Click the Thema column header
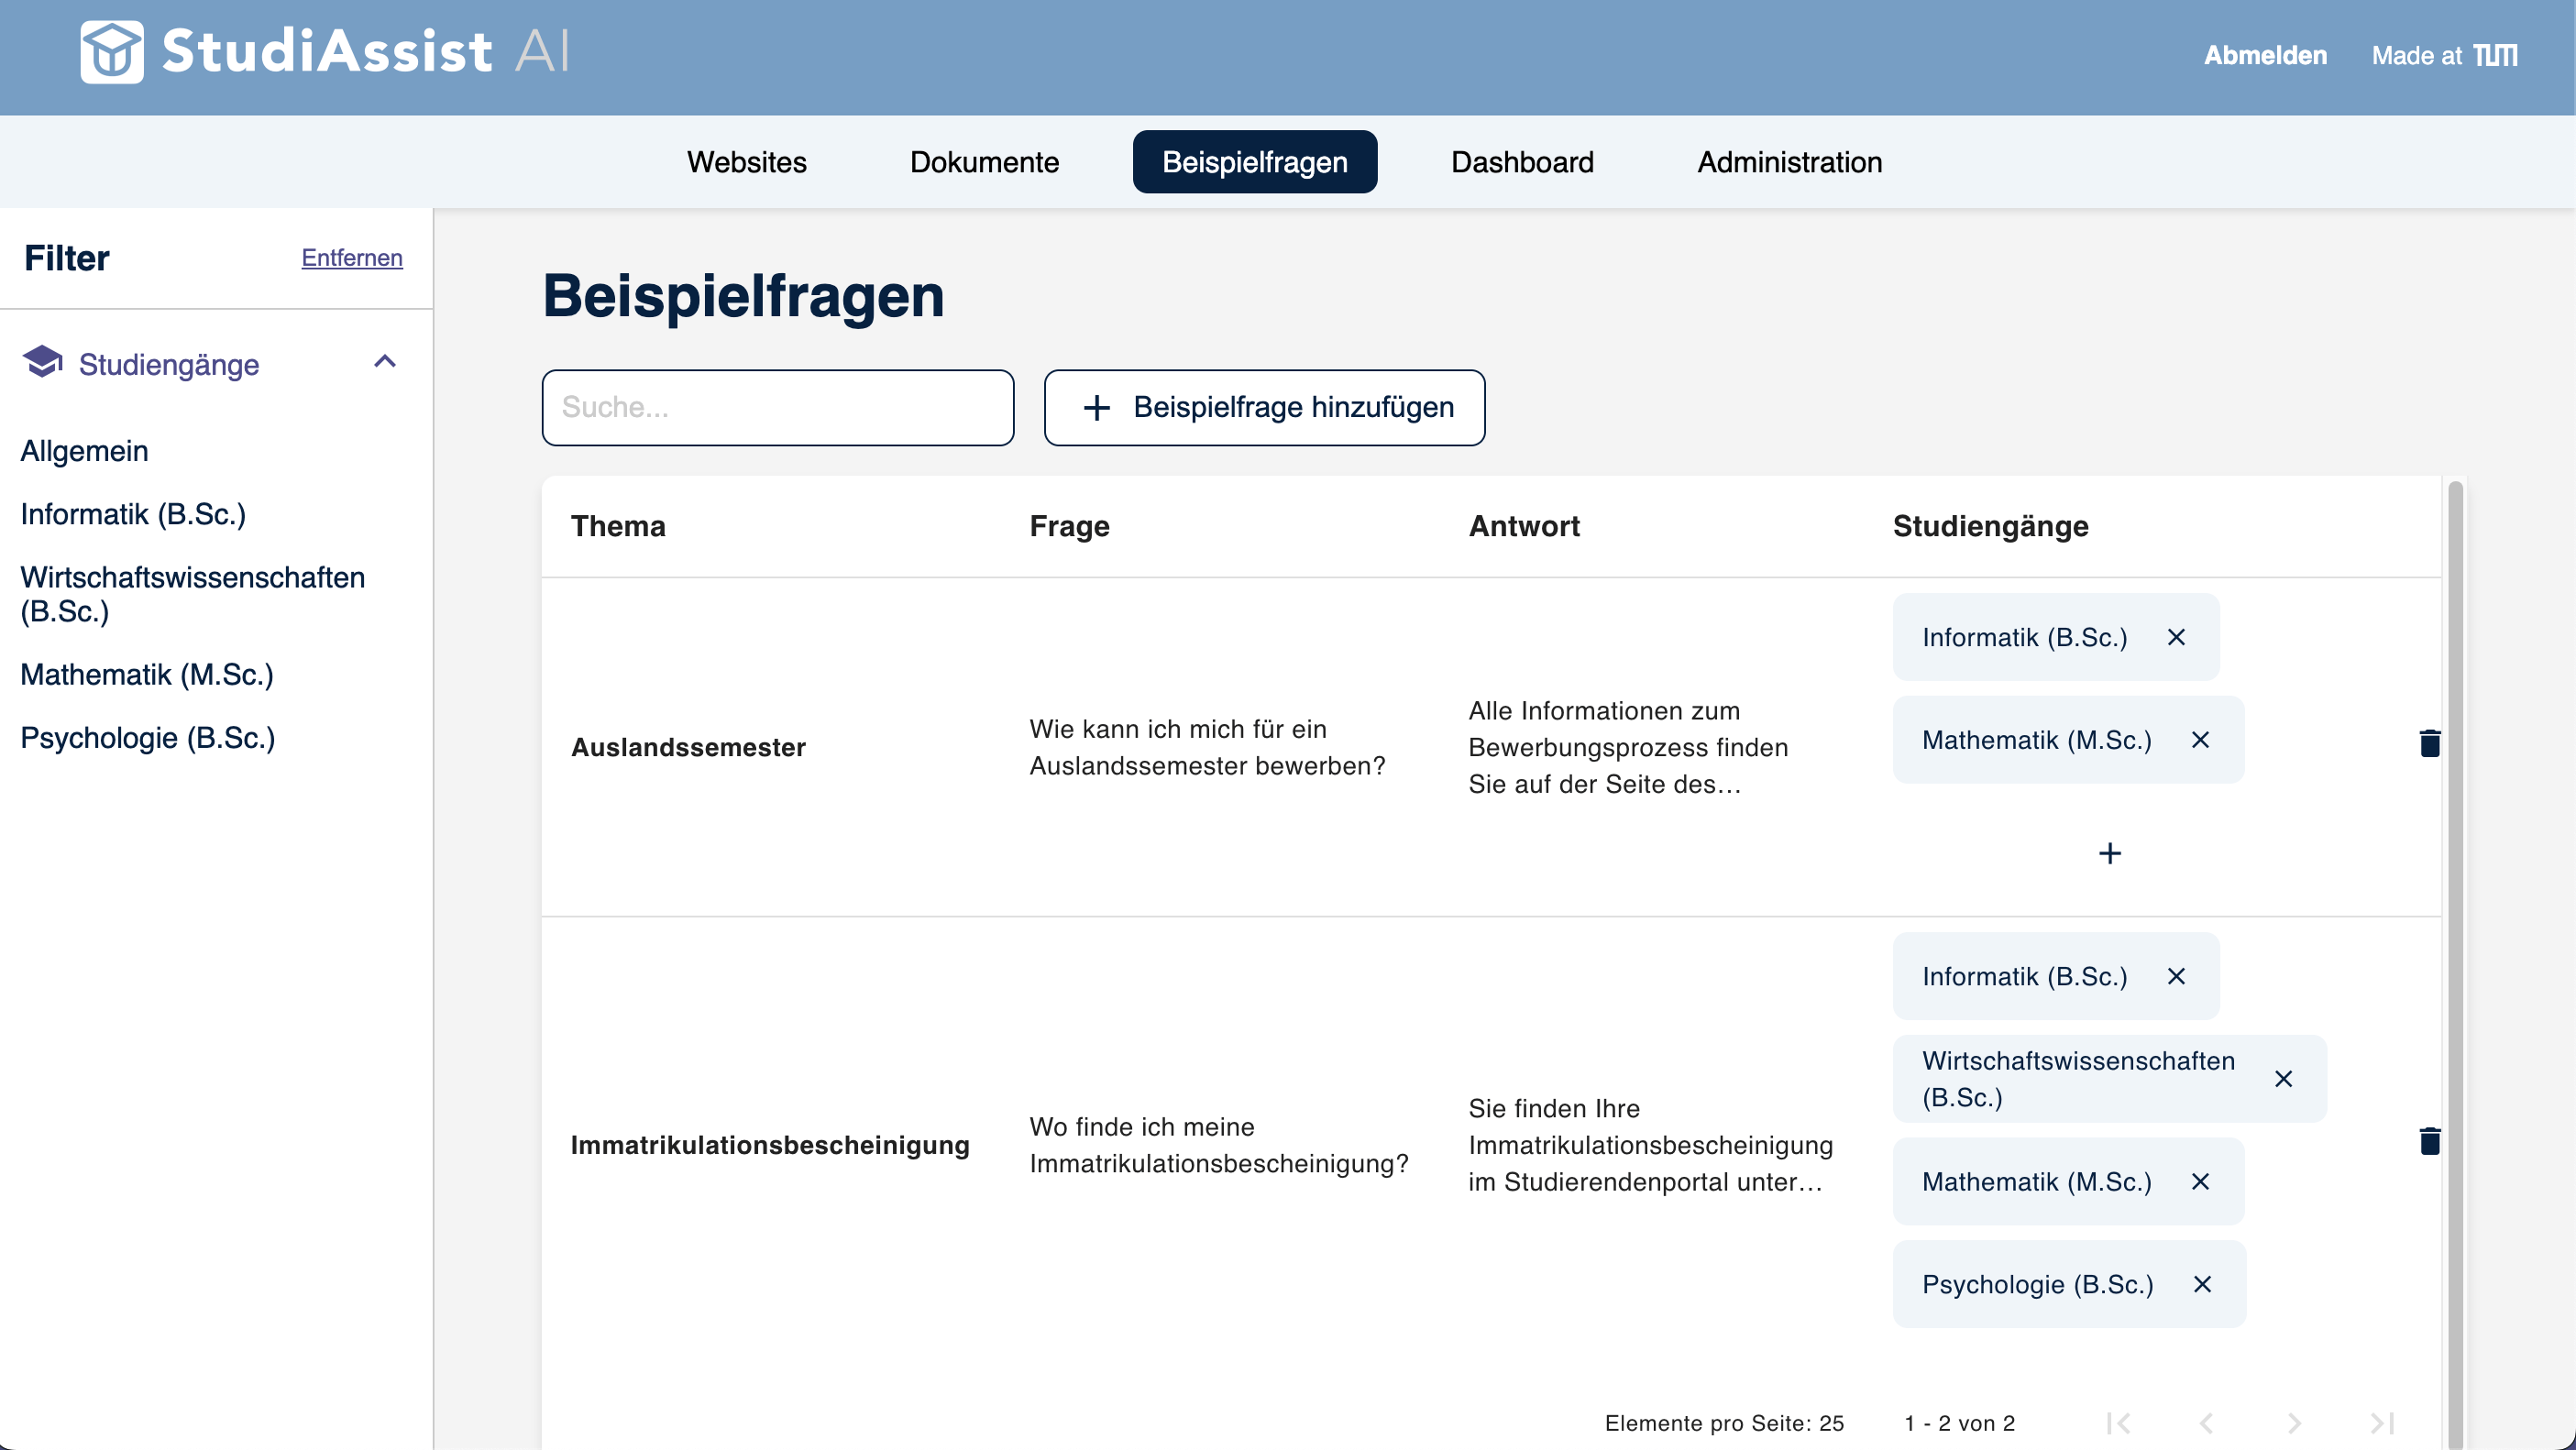This screenshot has height=1450, width=2576. 618,526
